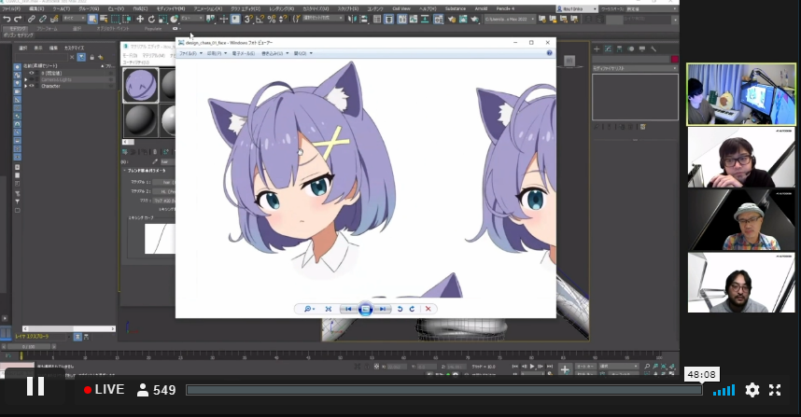The image size is (801, 417).
Task: Switch to the Populate ribbon tab
Action: 153,29
